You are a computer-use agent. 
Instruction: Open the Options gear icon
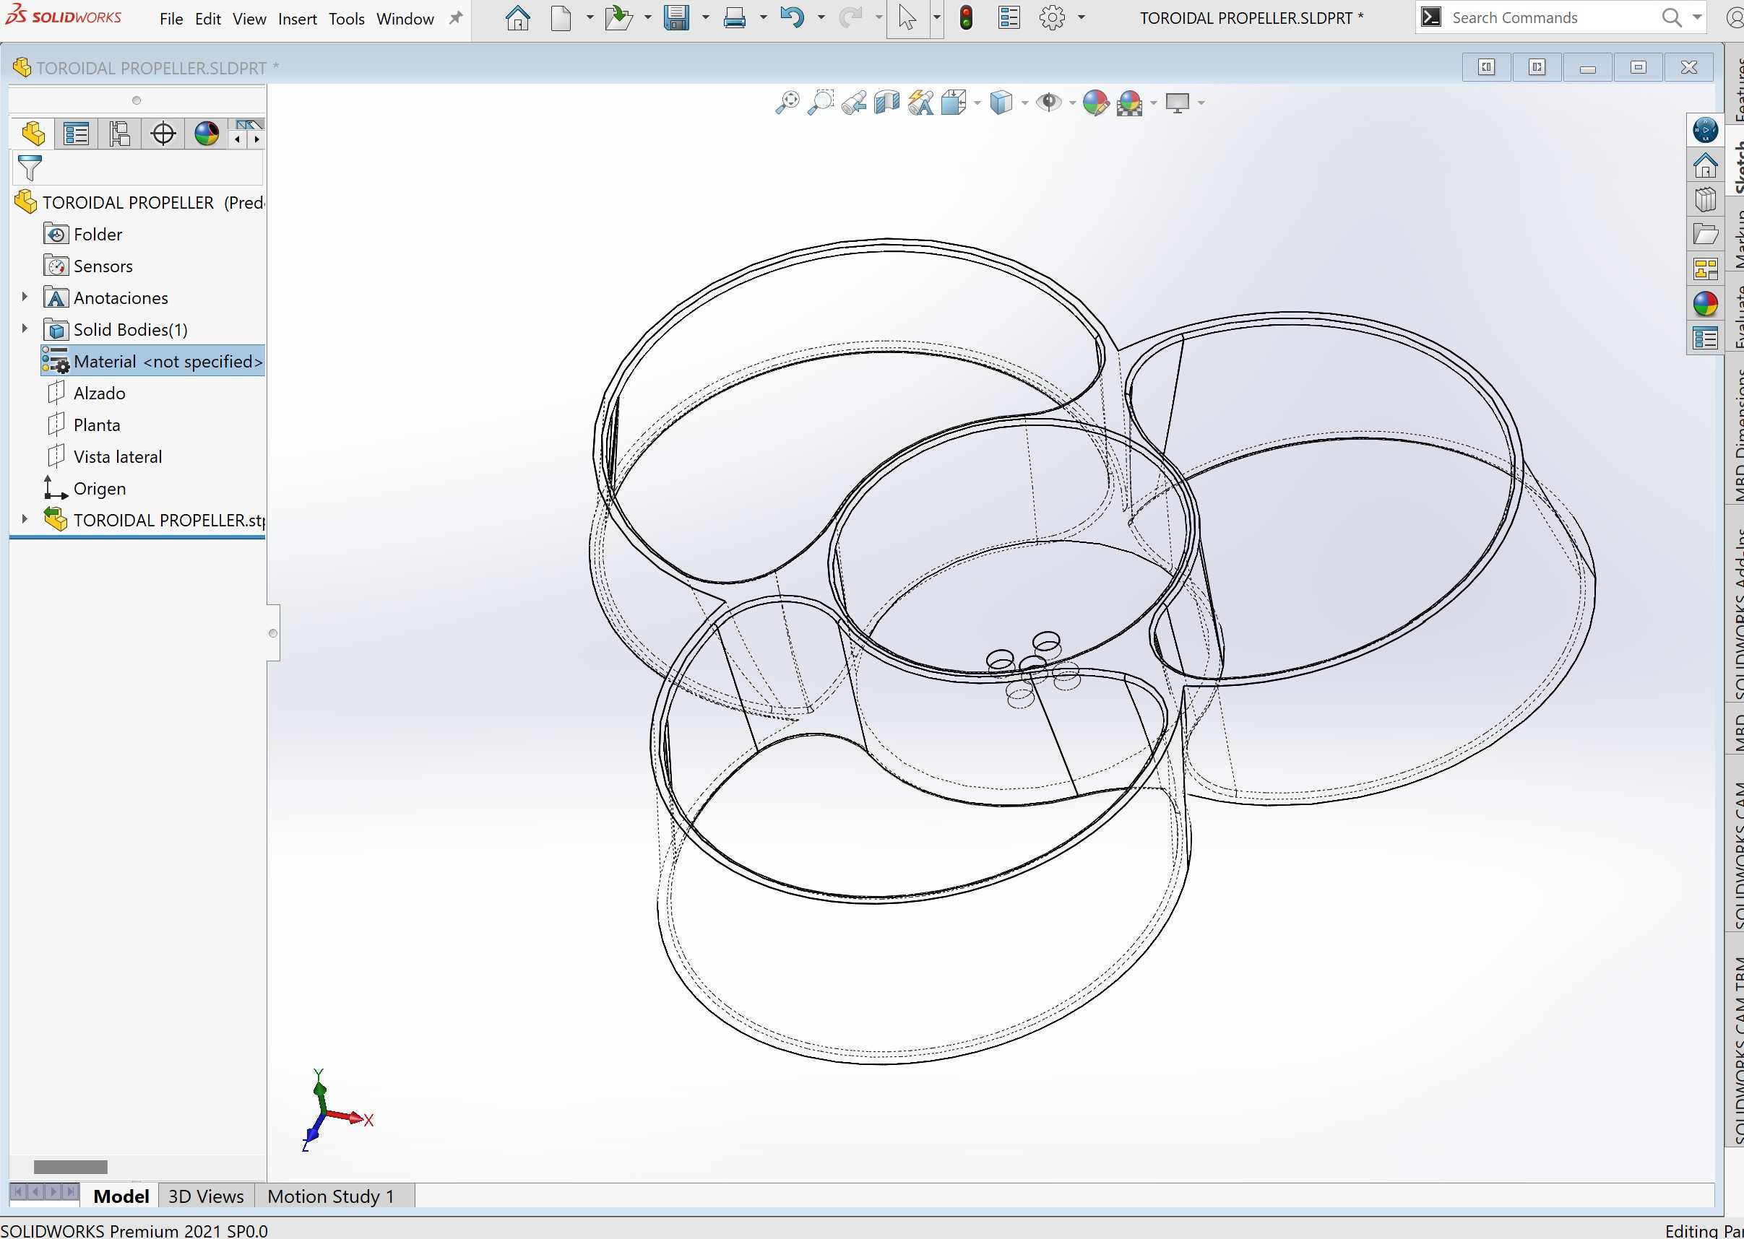[x=1052, y=17]
